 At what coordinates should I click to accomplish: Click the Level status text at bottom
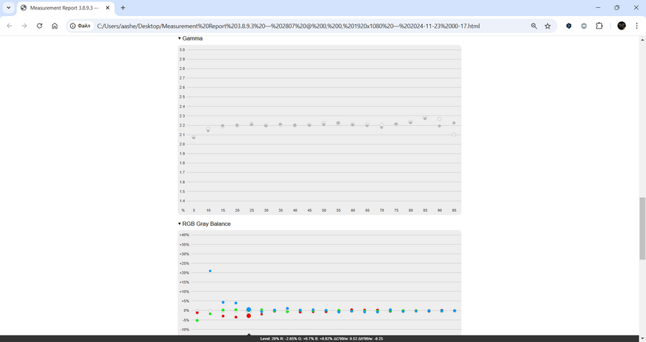point(321,339)
